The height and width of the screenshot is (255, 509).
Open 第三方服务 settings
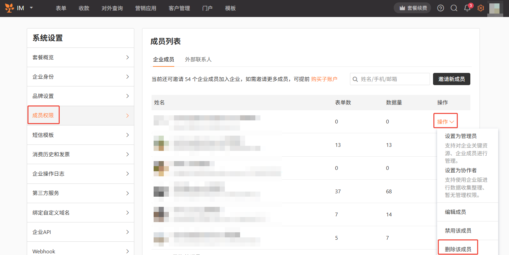(x=81, y=193)
